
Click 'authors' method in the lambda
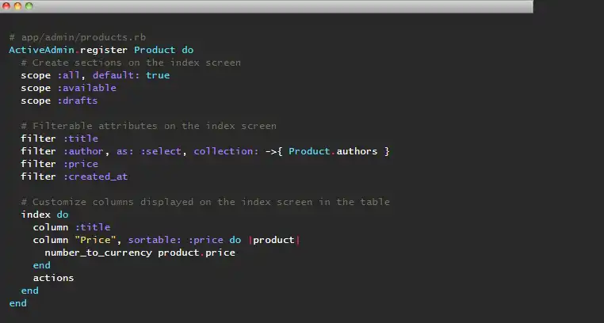[x=357, y=151]
